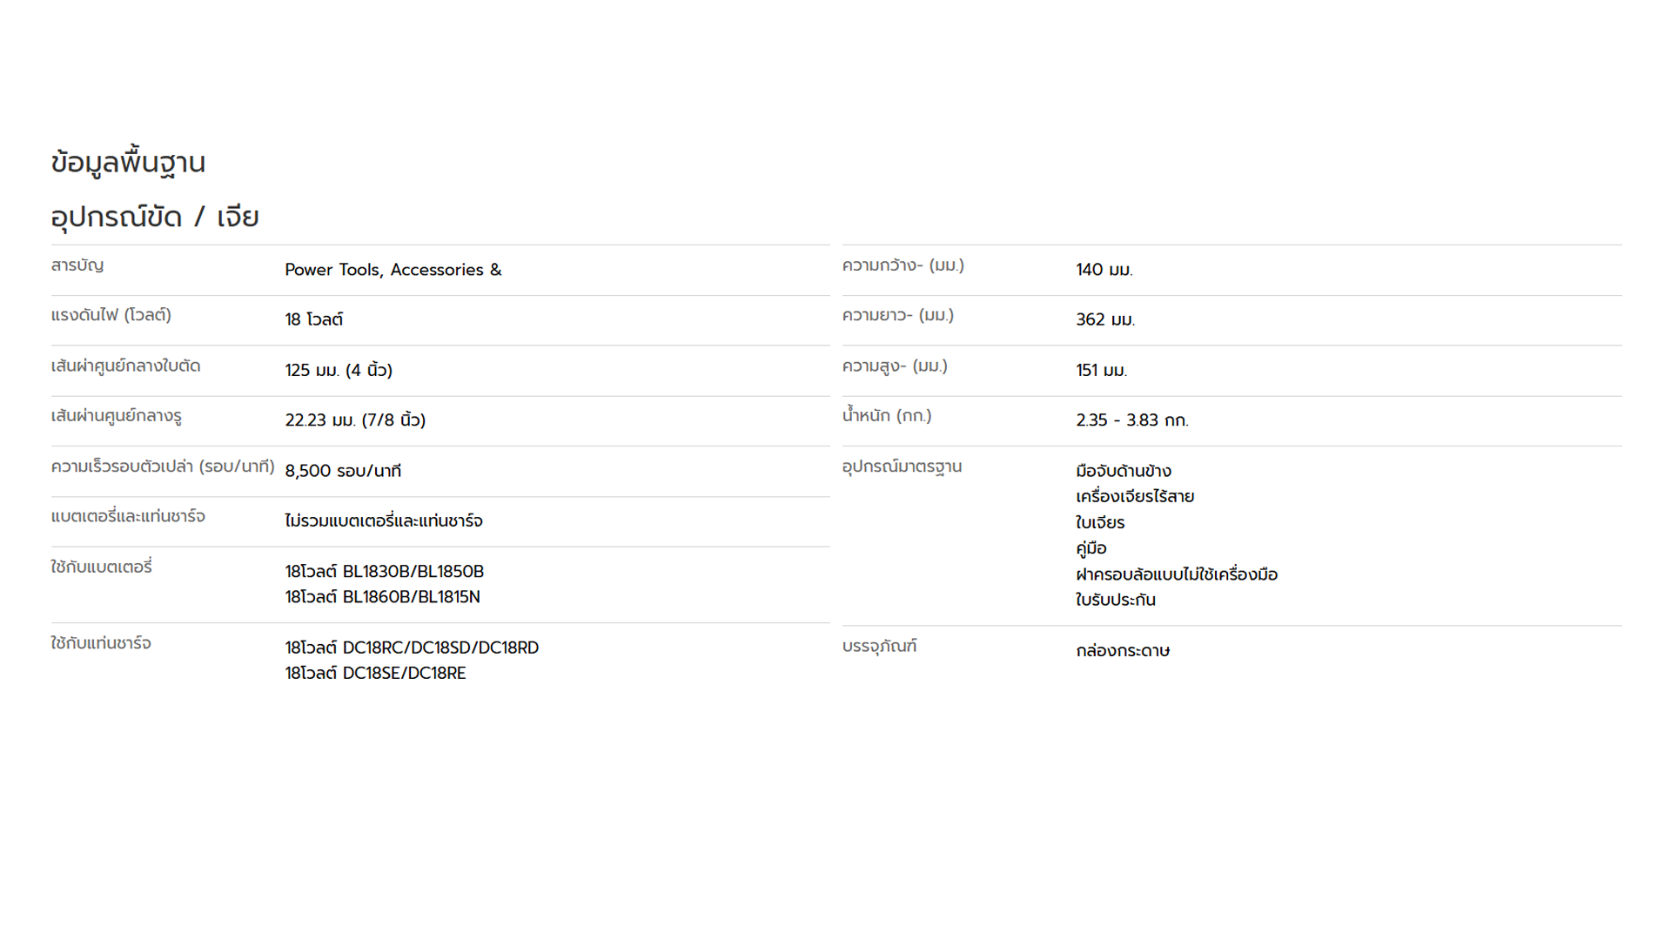Select the 2.35 - 3.83 กก. weight value

(x=1132, y=420)
